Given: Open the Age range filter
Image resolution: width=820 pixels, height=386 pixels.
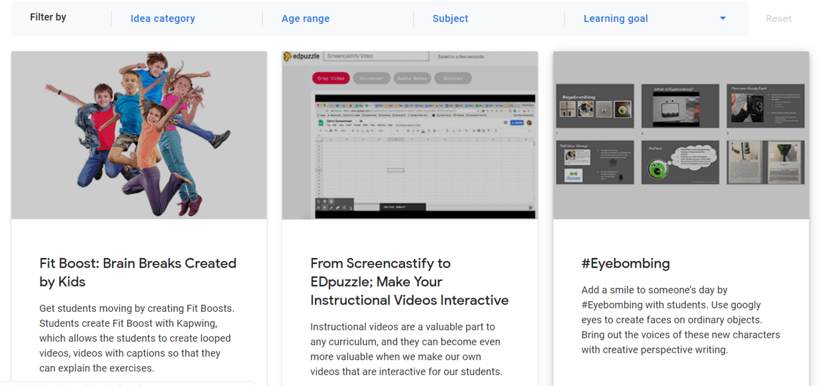Looking at the screenshot, I should tap(305, 18).
